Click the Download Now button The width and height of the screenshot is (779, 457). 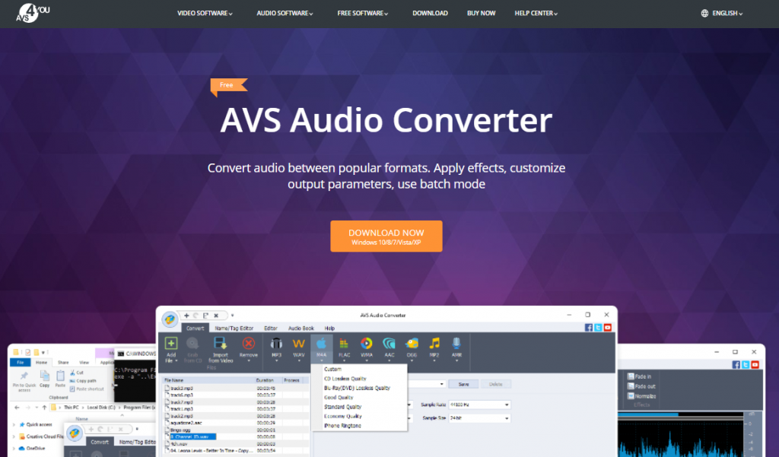point(386,236)
